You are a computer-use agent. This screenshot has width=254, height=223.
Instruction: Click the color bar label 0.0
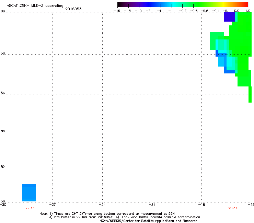click(237, 11)
